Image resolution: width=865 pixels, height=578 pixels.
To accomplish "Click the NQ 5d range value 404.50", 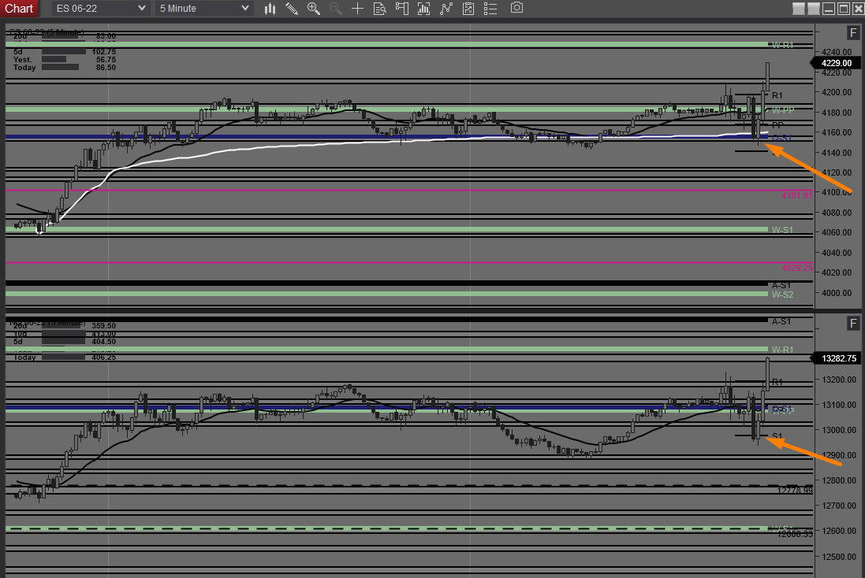I will click(x=104, y=341).
